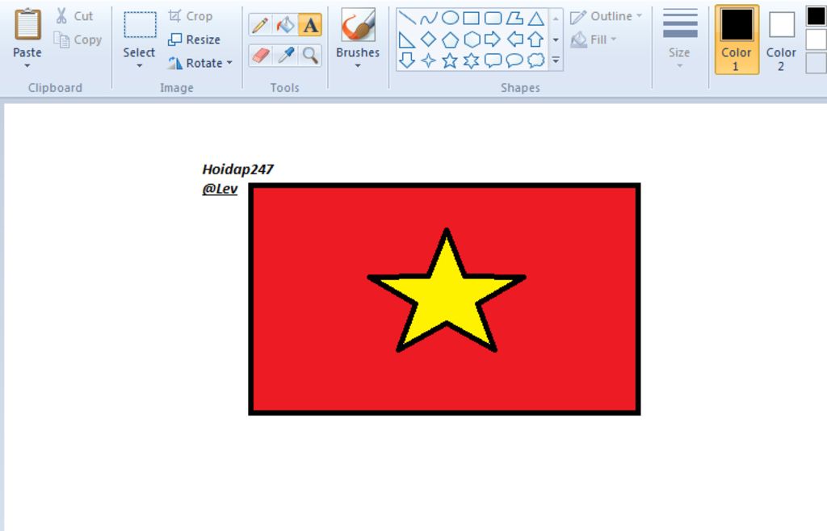
Task: Click the Copy button
Action: pos(78,40)
